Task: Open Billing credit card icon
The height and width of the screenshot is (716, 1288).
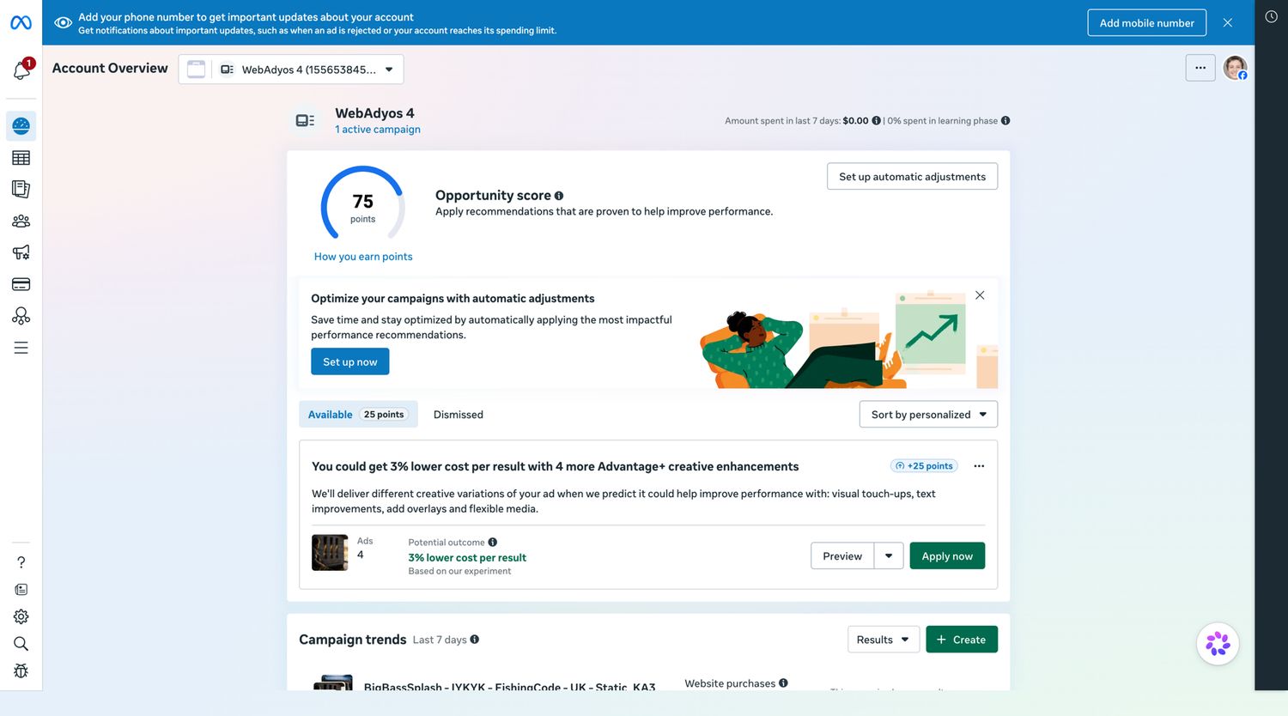Action: tap(21, 284)
